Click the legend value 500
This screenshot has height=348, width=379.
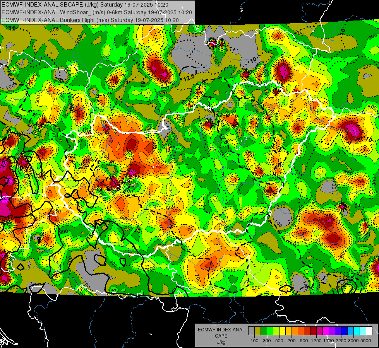pyautogui.click(x=279, y=341)
